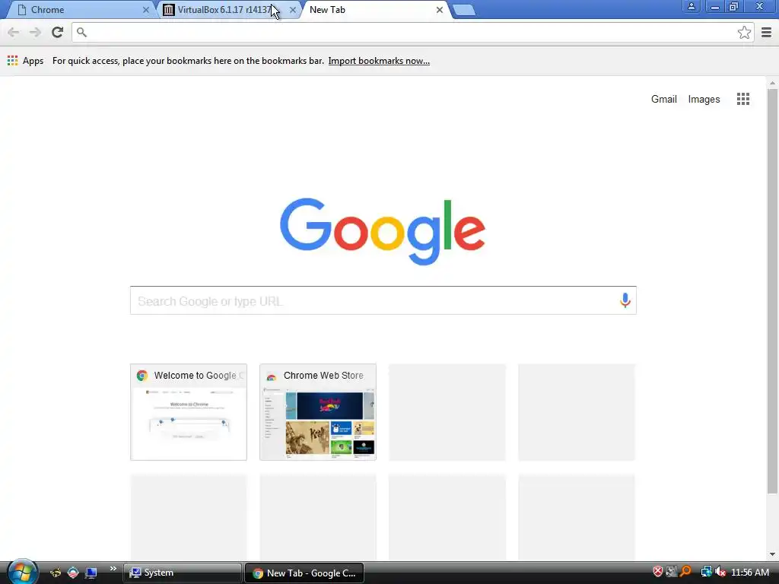Open the Windows Start orb
Image resolution: width=779 pixels, height=584 pixels.
pyautogui.click(x=22, y=572)
